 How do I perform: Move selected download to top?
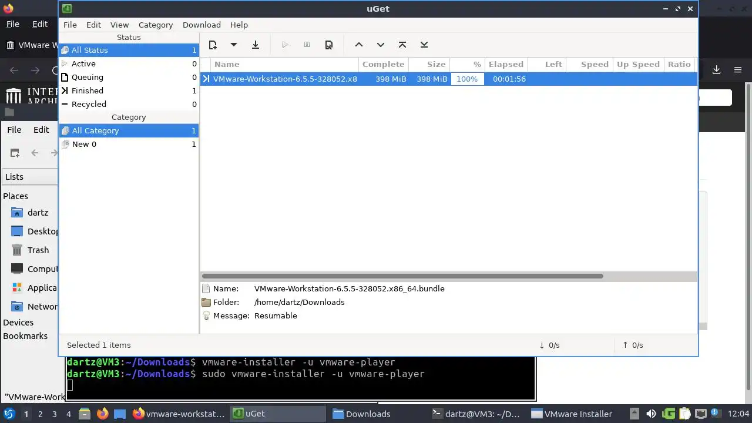[x=402, y=45]
